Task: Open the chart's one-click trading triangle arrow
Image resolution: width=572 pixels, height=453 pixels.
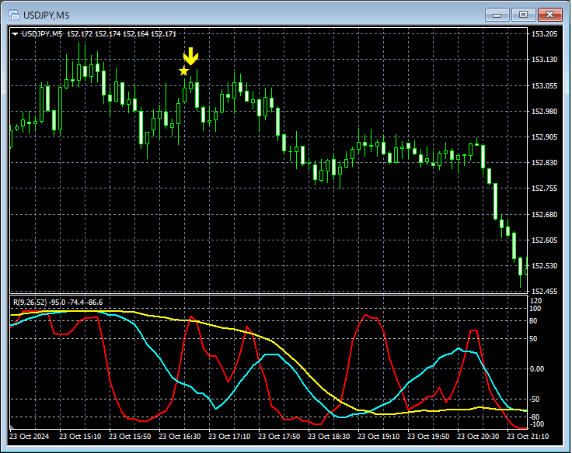Action: point(16,34)
